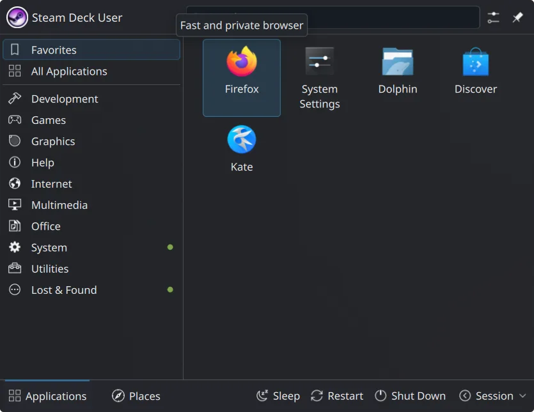534x412 pixels.
Task: Open the Lost & Found category
Action: click(x=91, y=290)
